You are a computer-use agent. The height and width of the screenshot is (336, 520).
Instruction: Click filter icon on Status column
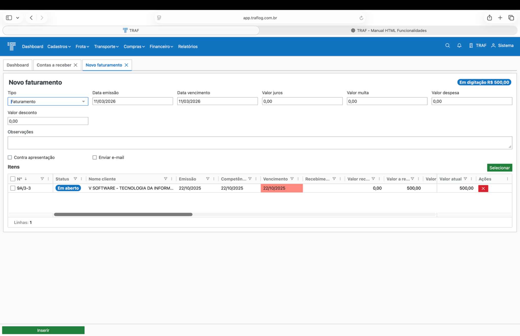tap(75, 179)
